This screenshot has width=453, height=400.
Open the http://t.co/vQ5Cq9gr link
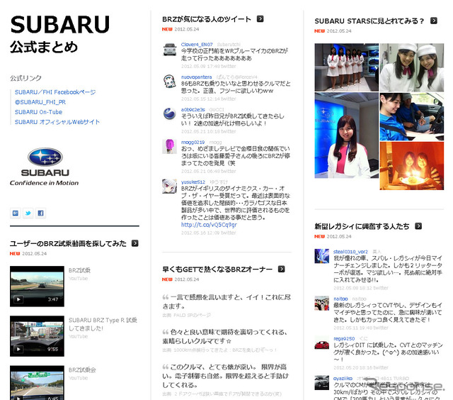coord(209,225)
